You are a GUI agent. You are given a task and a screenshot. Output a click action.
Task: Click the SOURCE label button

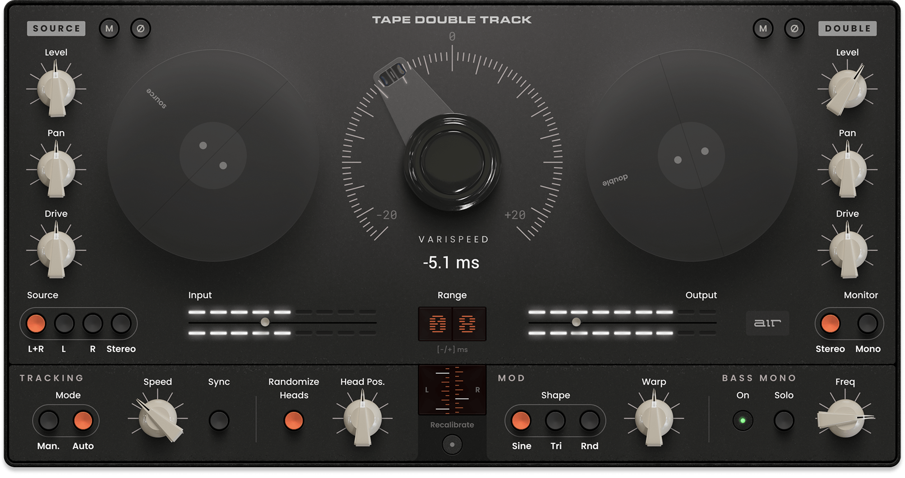56,28
